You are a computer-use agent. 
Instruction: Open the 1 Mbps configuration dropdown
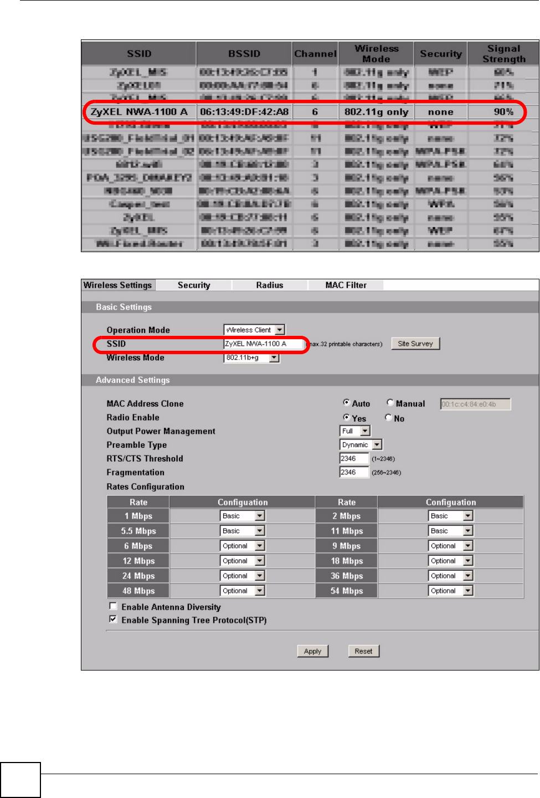coord(243,516)
